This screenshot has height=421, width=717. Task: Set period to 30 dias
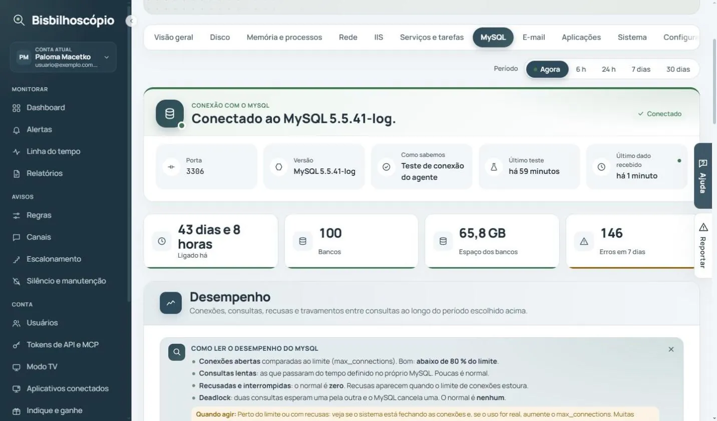coord(678,69)
